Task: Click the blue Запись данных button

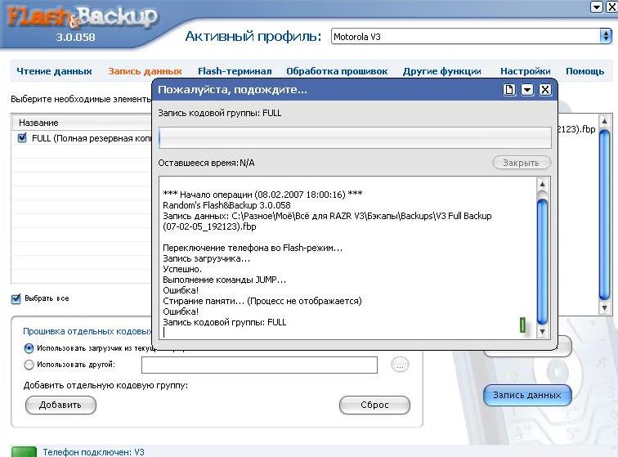Action: coord(527,395)
